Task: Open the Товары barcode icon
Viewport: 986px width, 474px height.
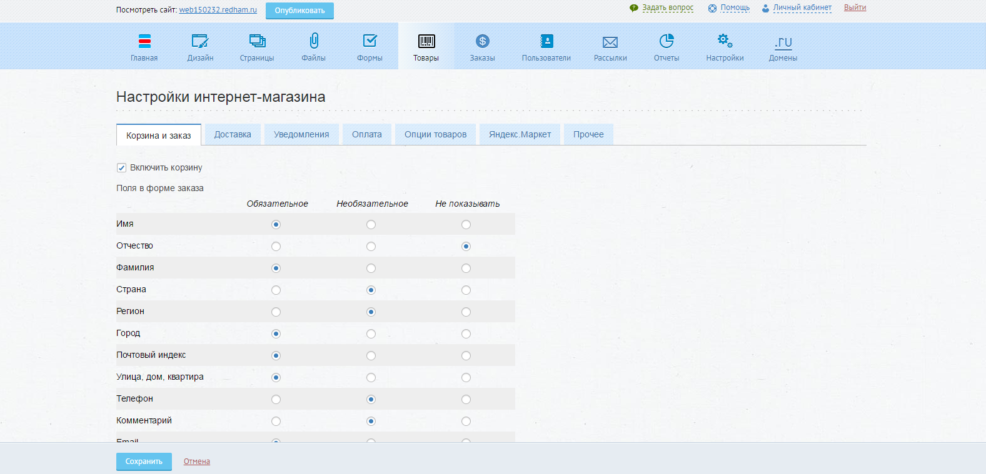Action: 426,41
